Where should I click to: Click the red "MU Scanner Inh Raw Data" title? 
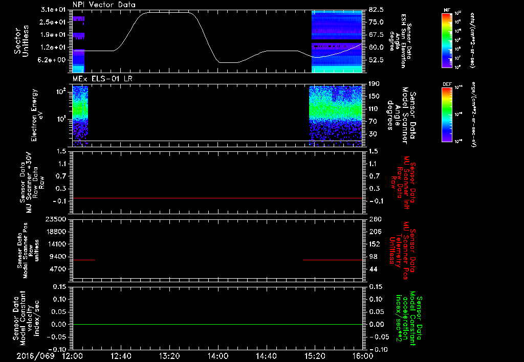[404, 183]
